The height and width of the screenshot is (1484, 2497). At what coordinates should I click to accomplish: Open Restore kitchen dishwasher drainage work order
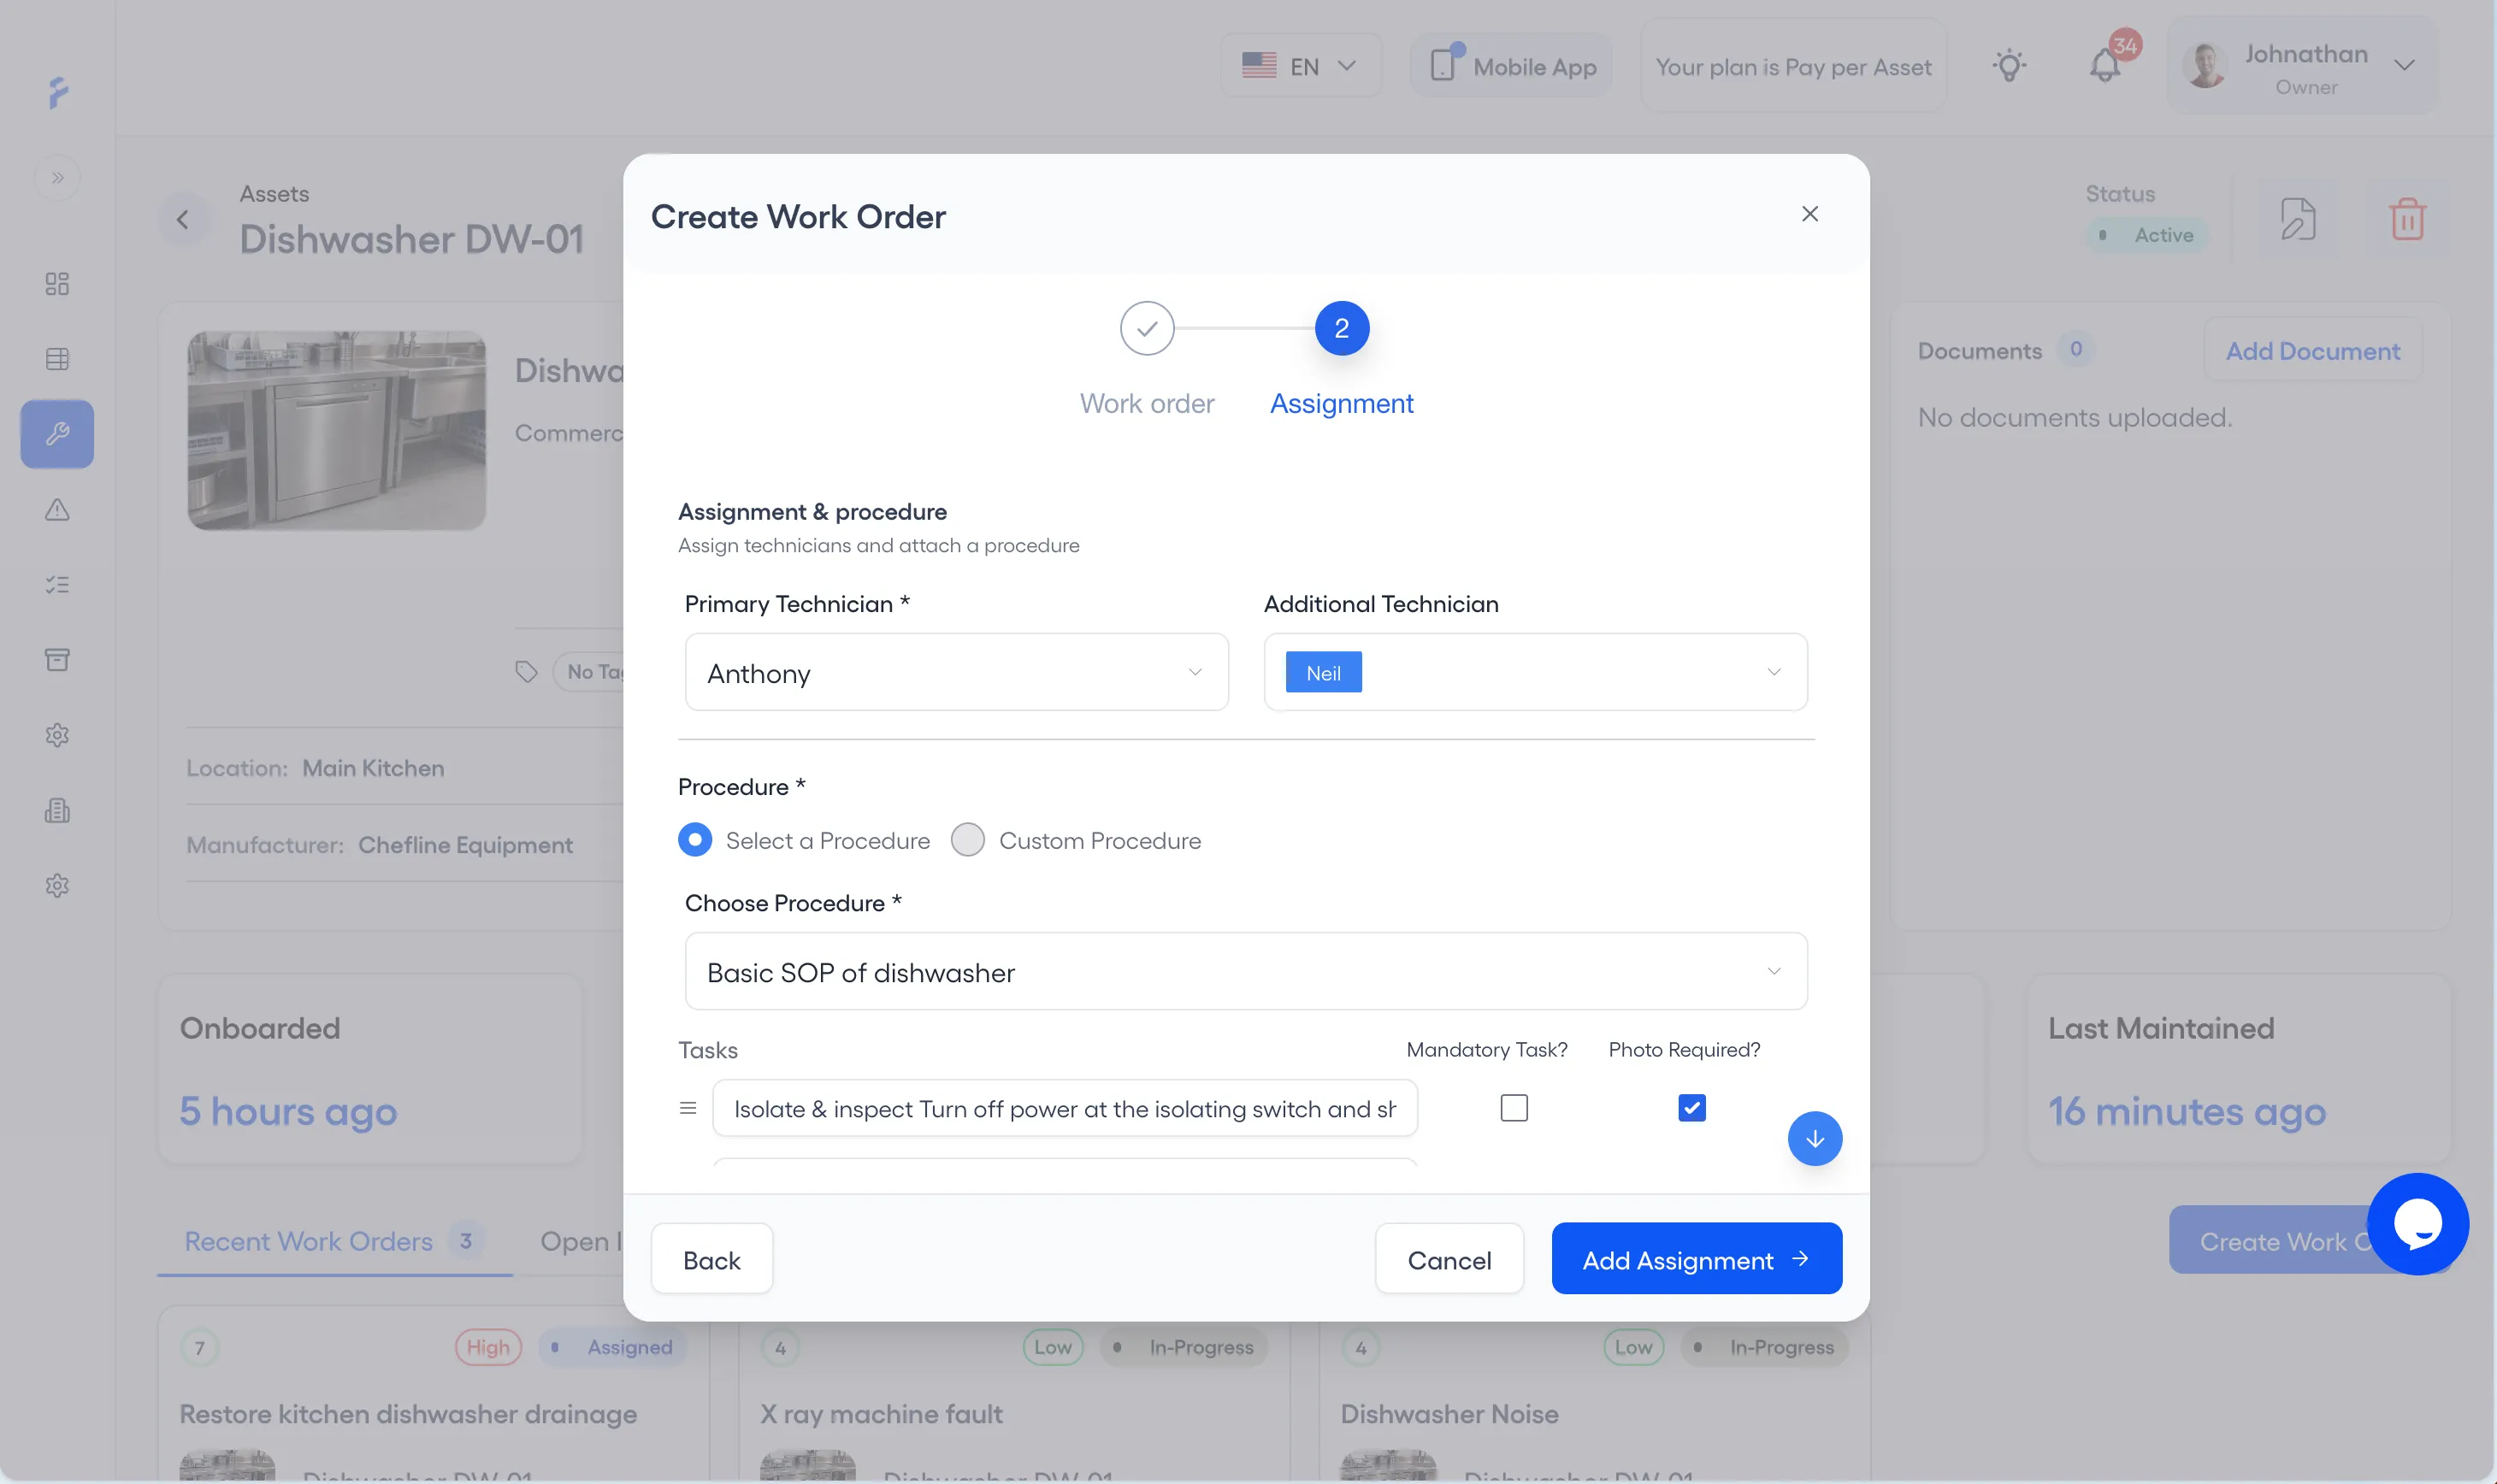coord(408,1414)
